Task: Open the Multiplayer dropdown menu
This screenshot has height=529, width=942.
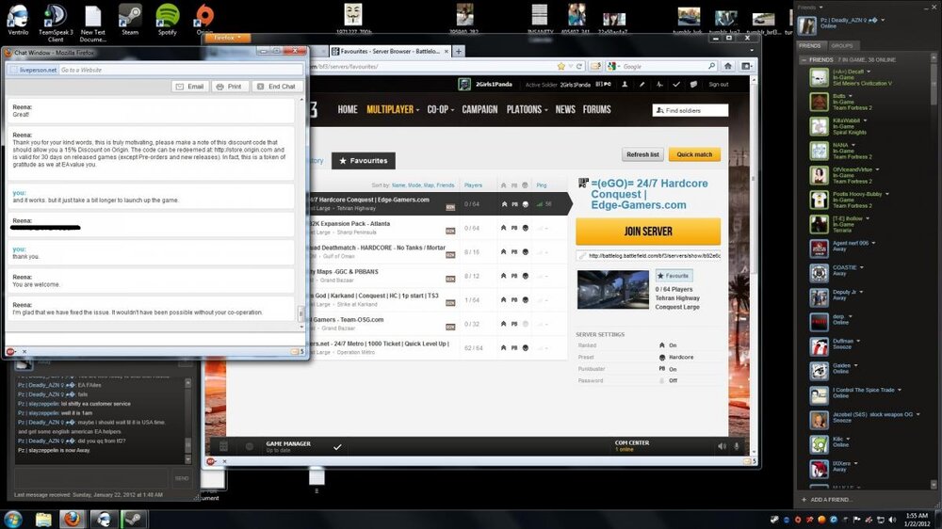Action: (393, 109)
